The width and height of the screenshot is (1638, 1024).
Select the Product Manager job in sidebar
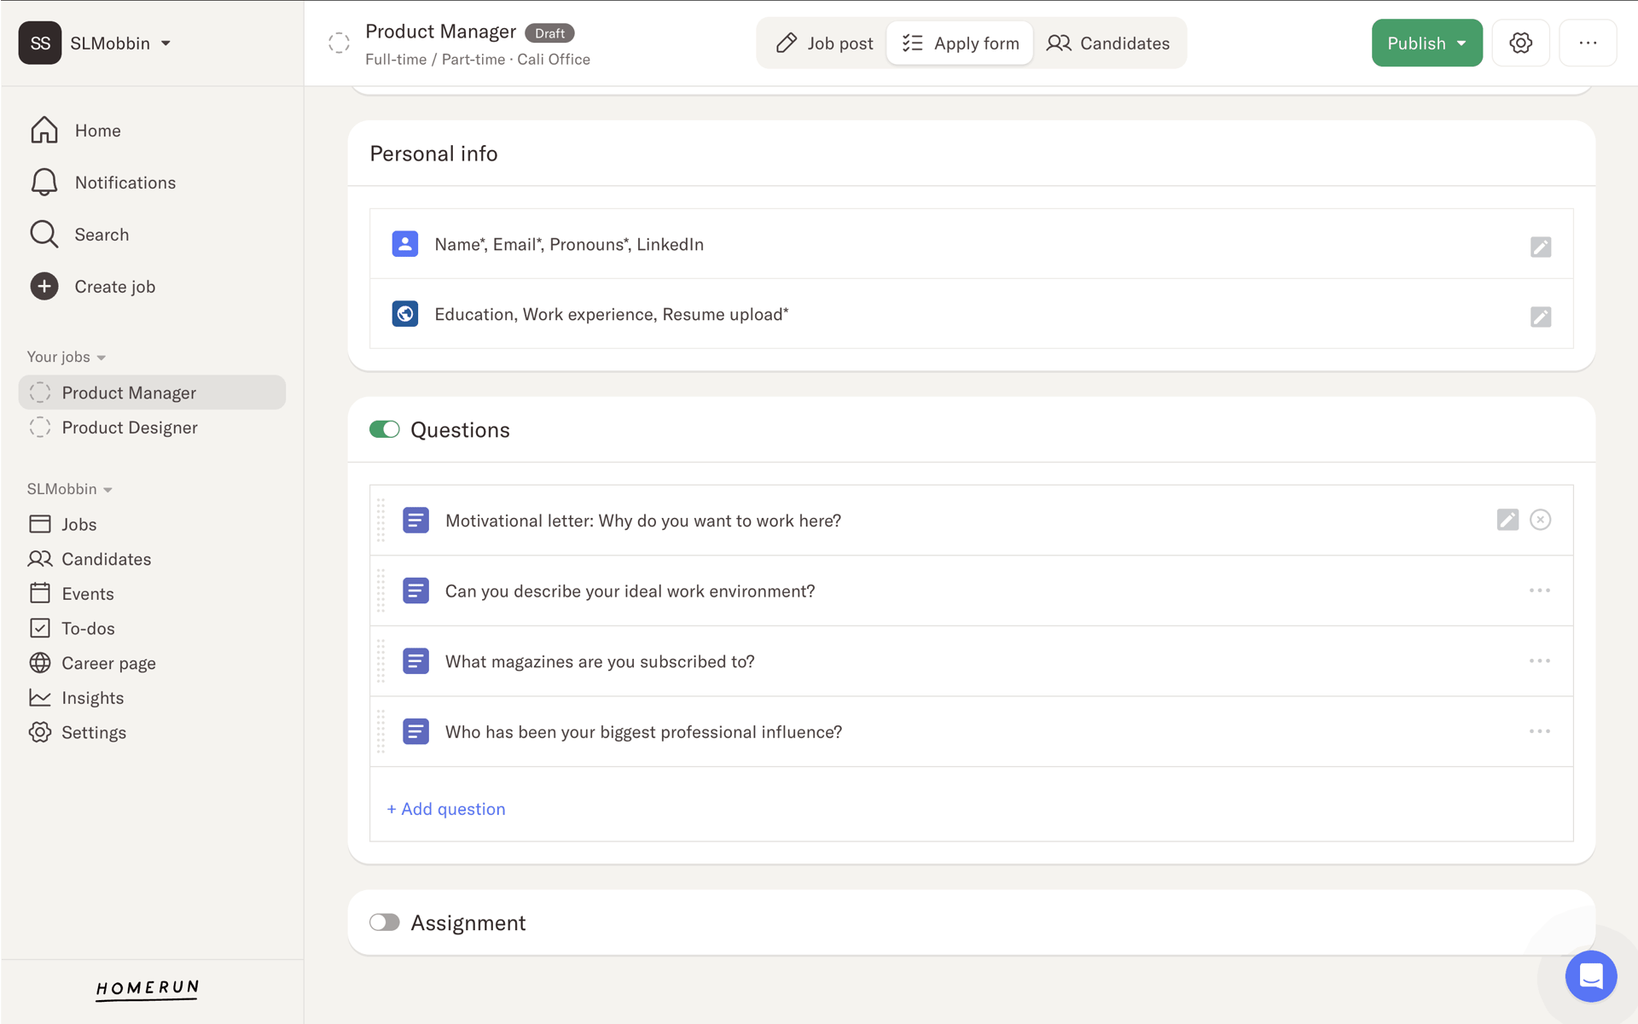(x=152, y=393)
